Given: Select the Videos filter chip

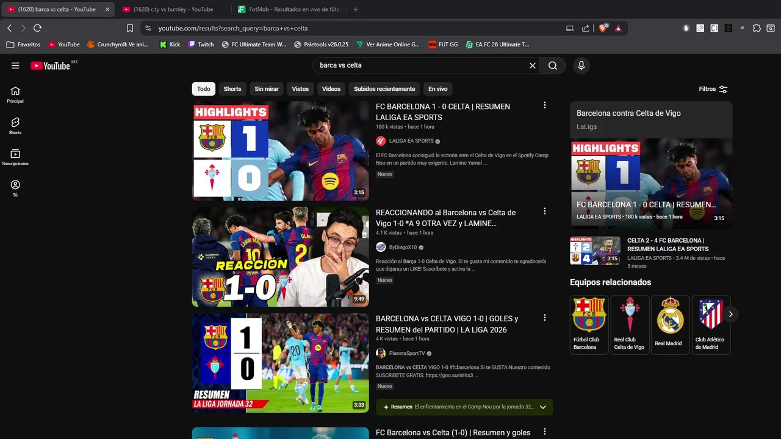Looking at the screenshot, I should (331, 89).
